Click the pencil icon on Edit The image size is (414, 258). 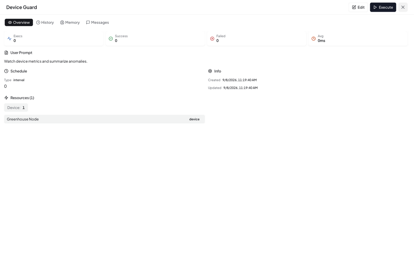(354, 7)
